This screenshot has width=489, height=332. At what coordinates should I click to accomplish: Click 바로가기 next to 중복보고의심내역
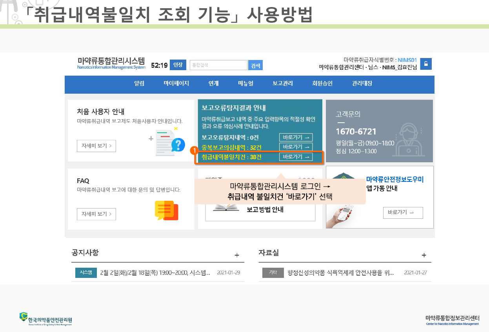[x=296, y=147]
